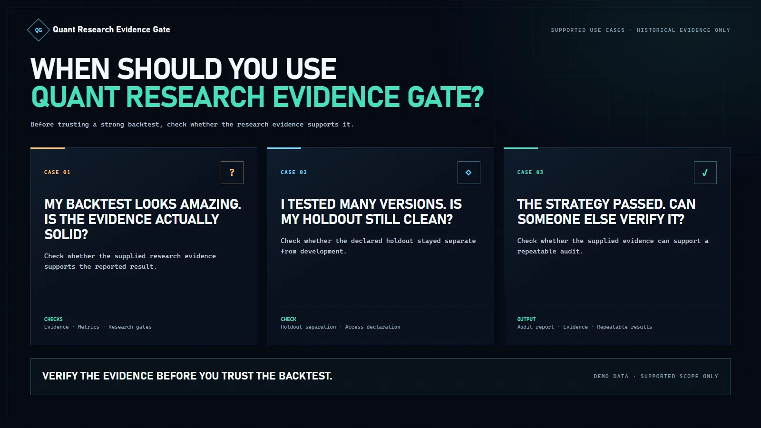
Task: Click the 'CHECK' label in Case 02
Action: click(288, 319)
